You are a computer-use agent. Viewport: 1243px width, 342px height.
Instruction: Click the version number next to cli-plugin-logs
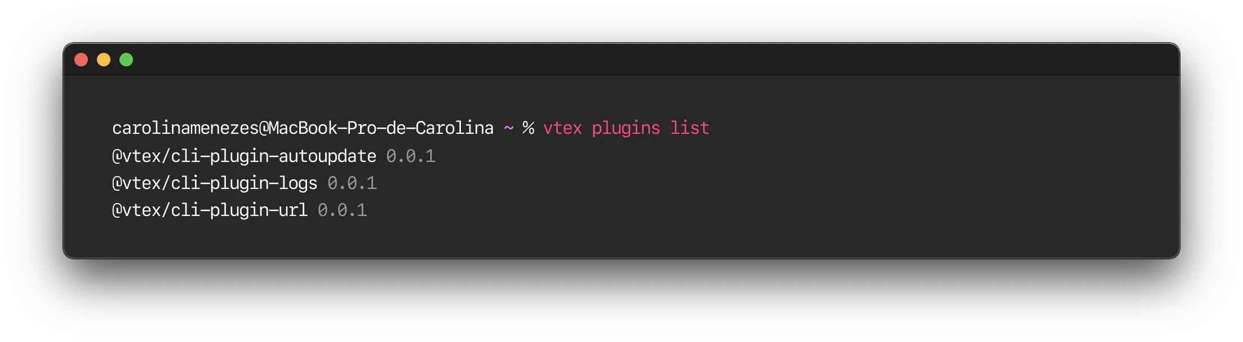[x=353, y=183]
